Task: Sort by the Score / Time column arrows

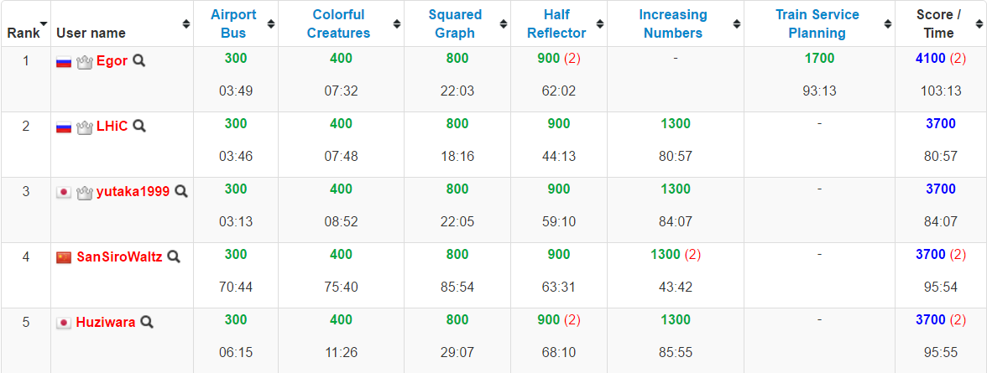Action: pyautogui.click(x=979, y=24)
